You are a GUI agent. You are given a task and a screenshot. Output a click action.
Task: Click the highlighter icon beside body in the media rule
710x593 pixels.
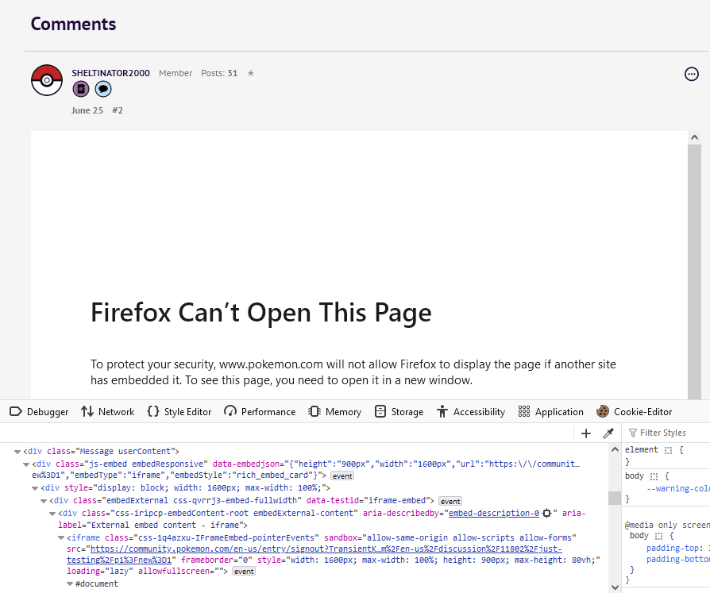[659, 536]
